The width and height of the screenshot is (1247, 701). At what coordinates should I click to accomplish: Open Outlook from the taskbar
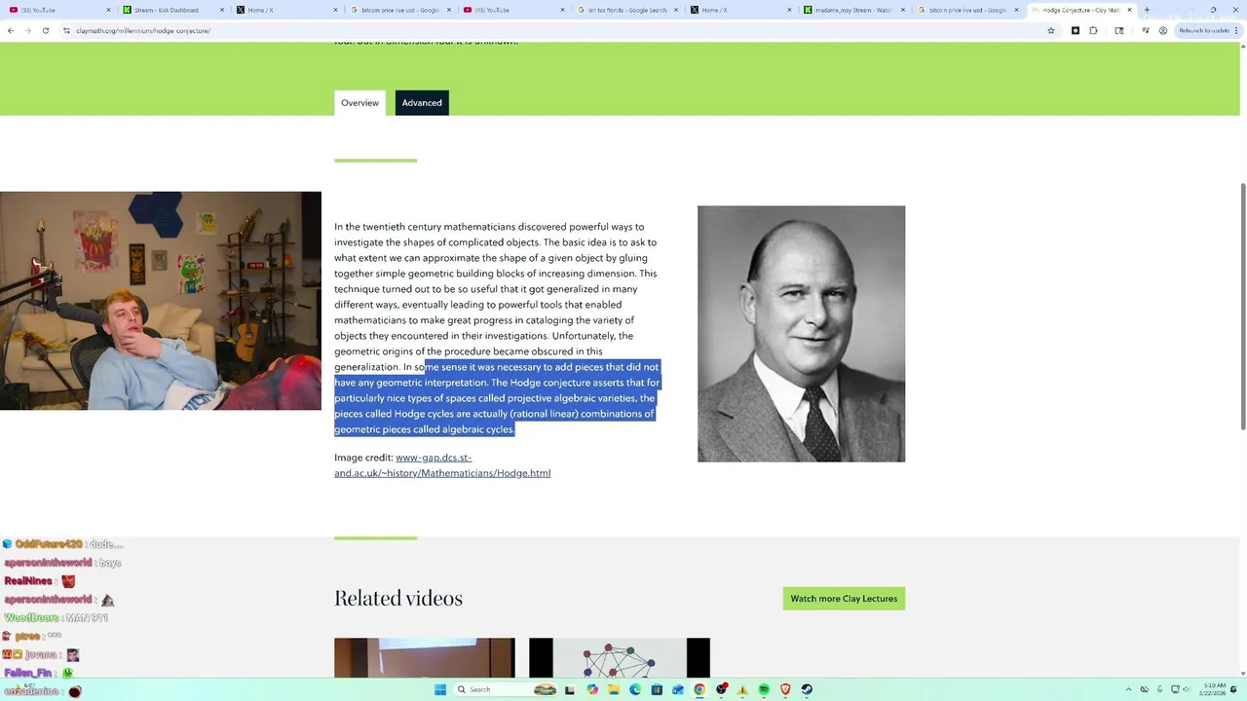pos(678,689)
